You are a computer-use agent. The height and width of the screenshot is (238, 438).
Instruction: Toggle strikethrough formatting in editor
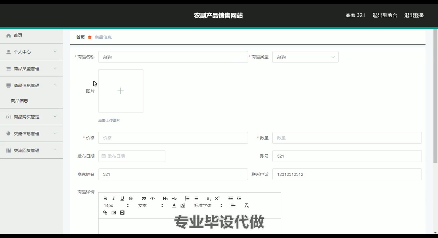pos(131,198)
